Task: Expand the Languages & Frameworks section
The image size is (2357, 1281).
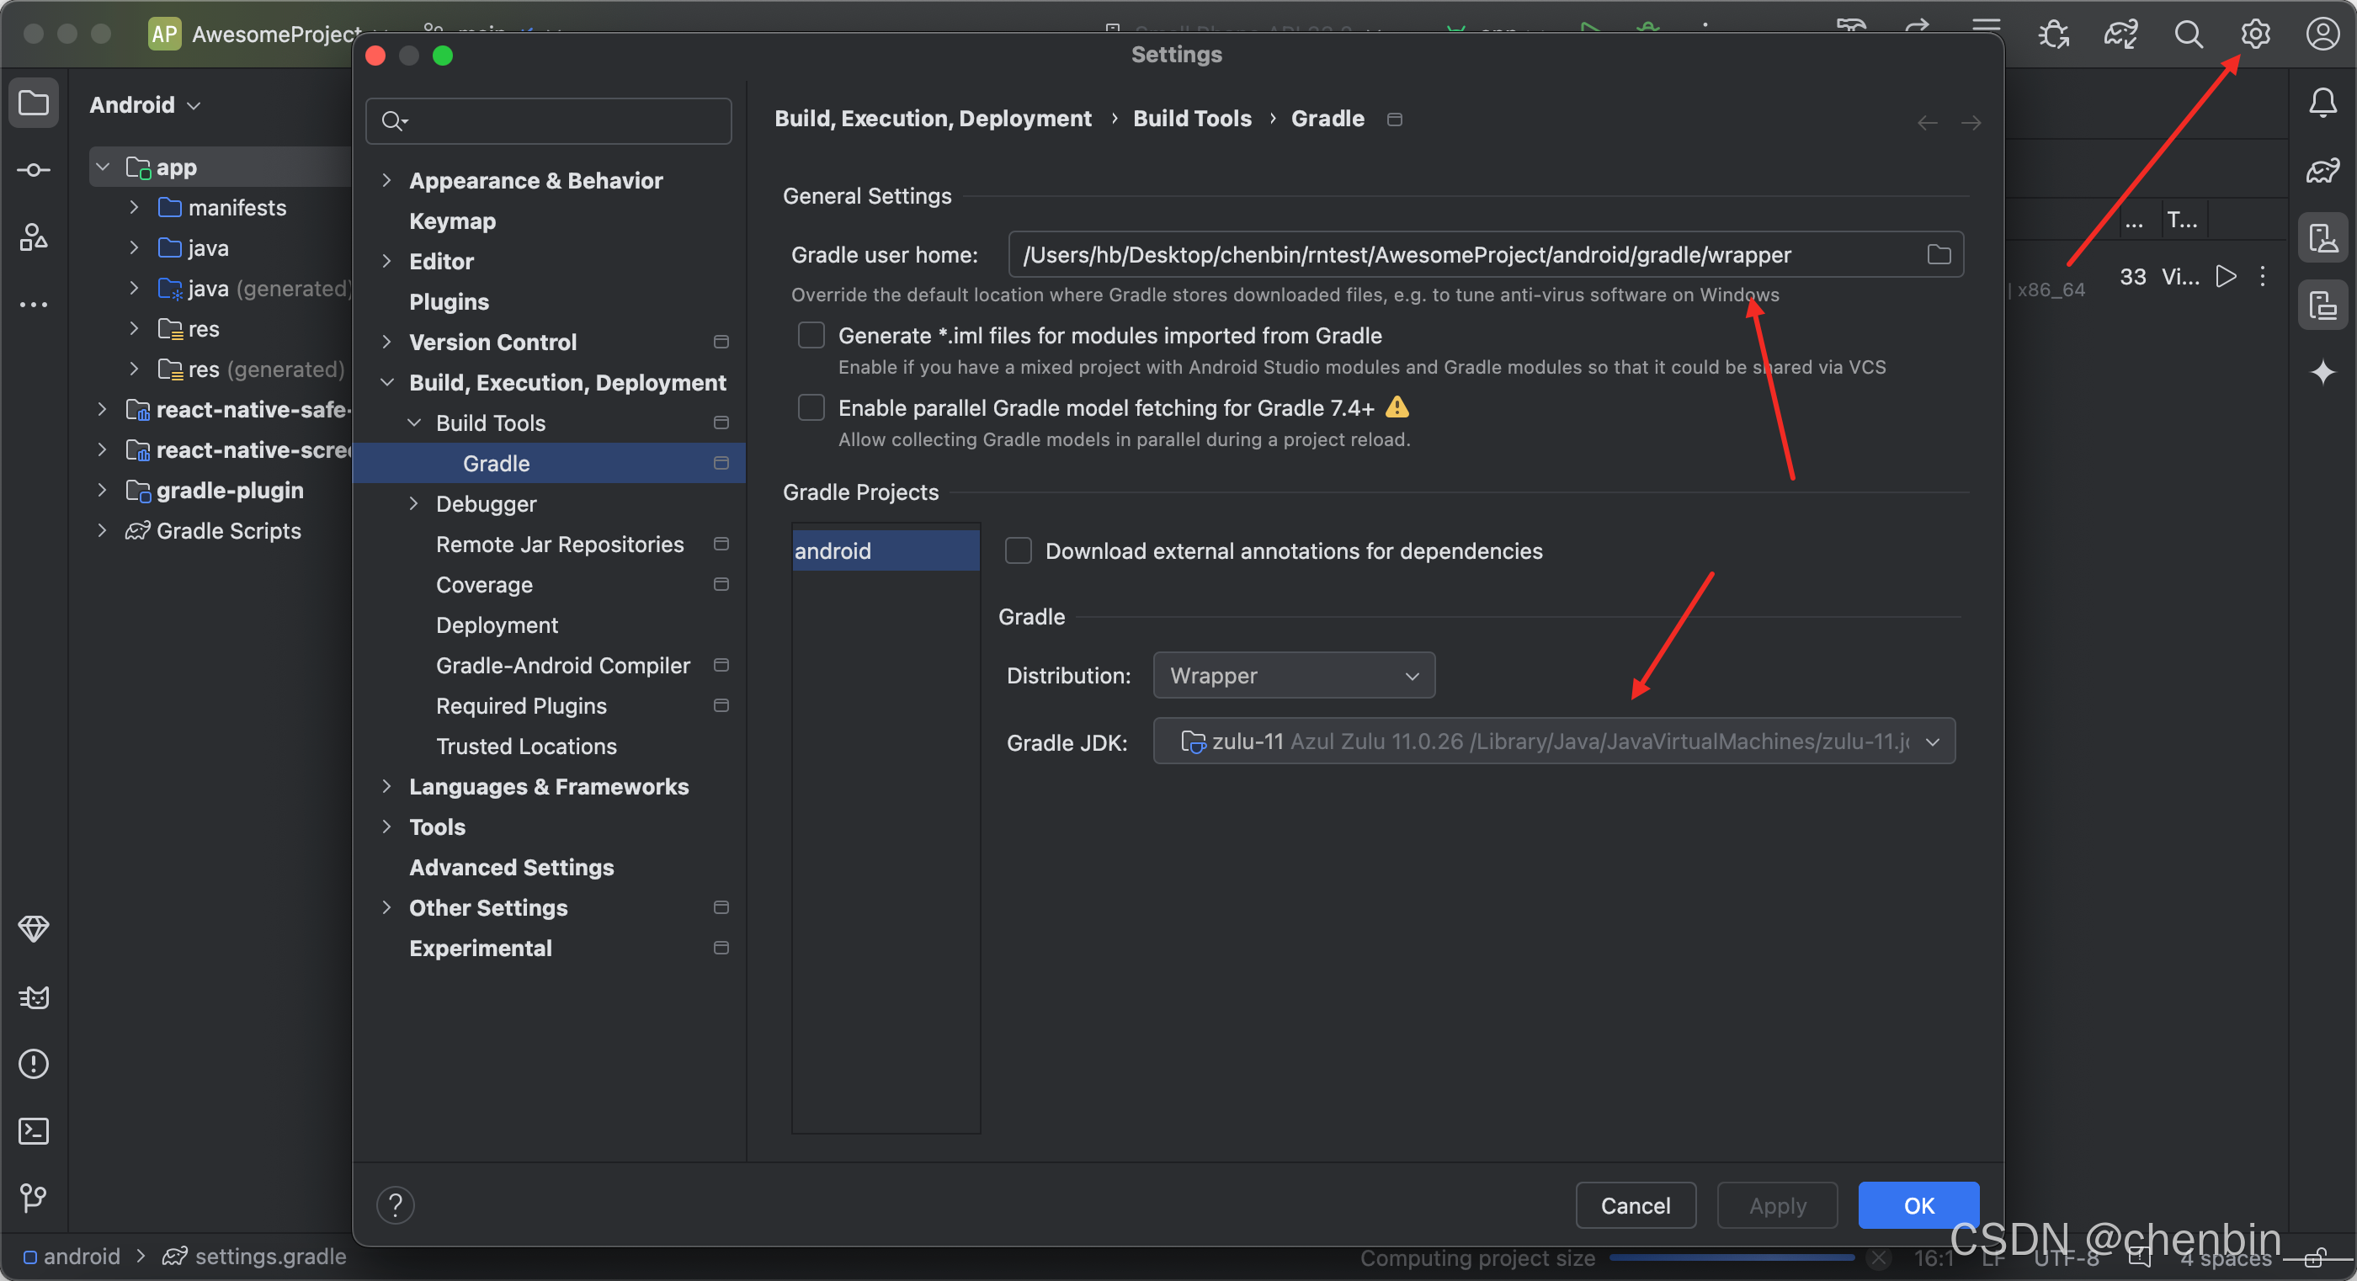Action: 387,787
